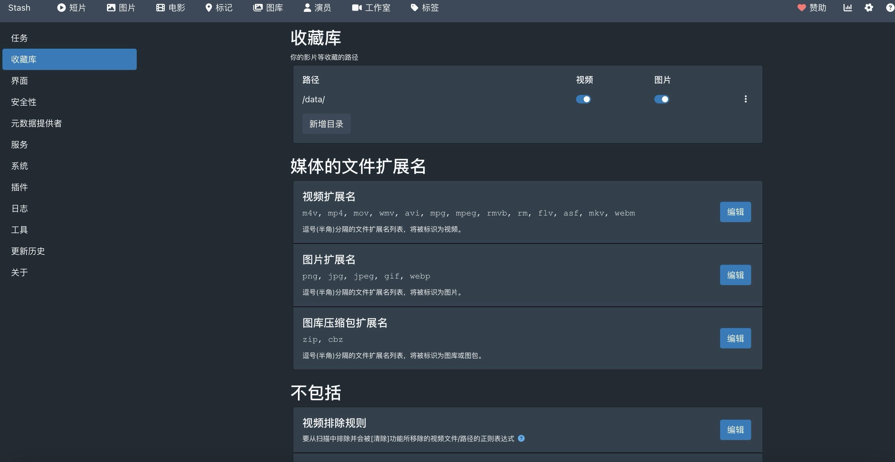Open the 短片 scenes page
Image resolution: width=895 pixels, height=462 pixels.
71,8
